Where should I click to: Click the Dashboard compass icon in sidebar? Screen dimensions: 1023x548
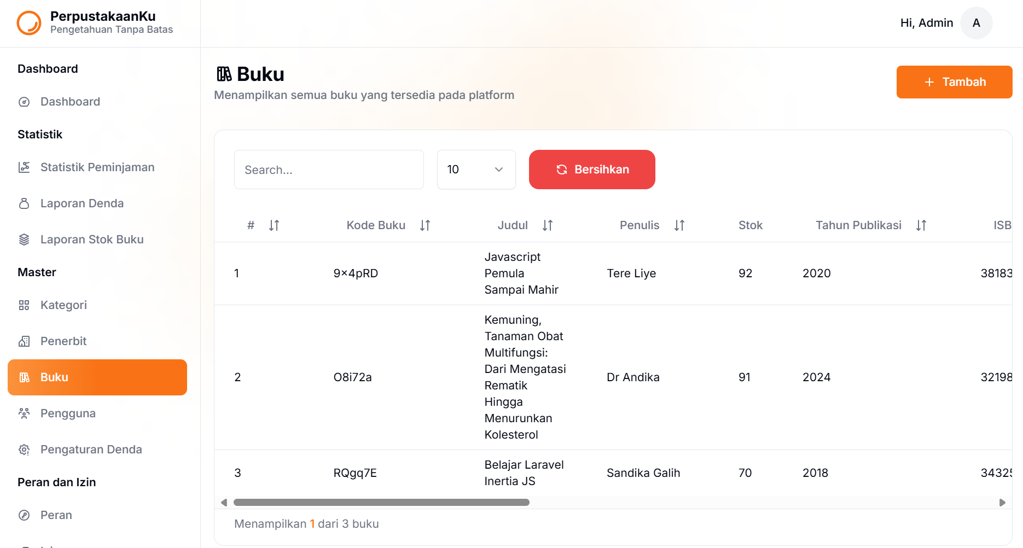tap(24, 102)
